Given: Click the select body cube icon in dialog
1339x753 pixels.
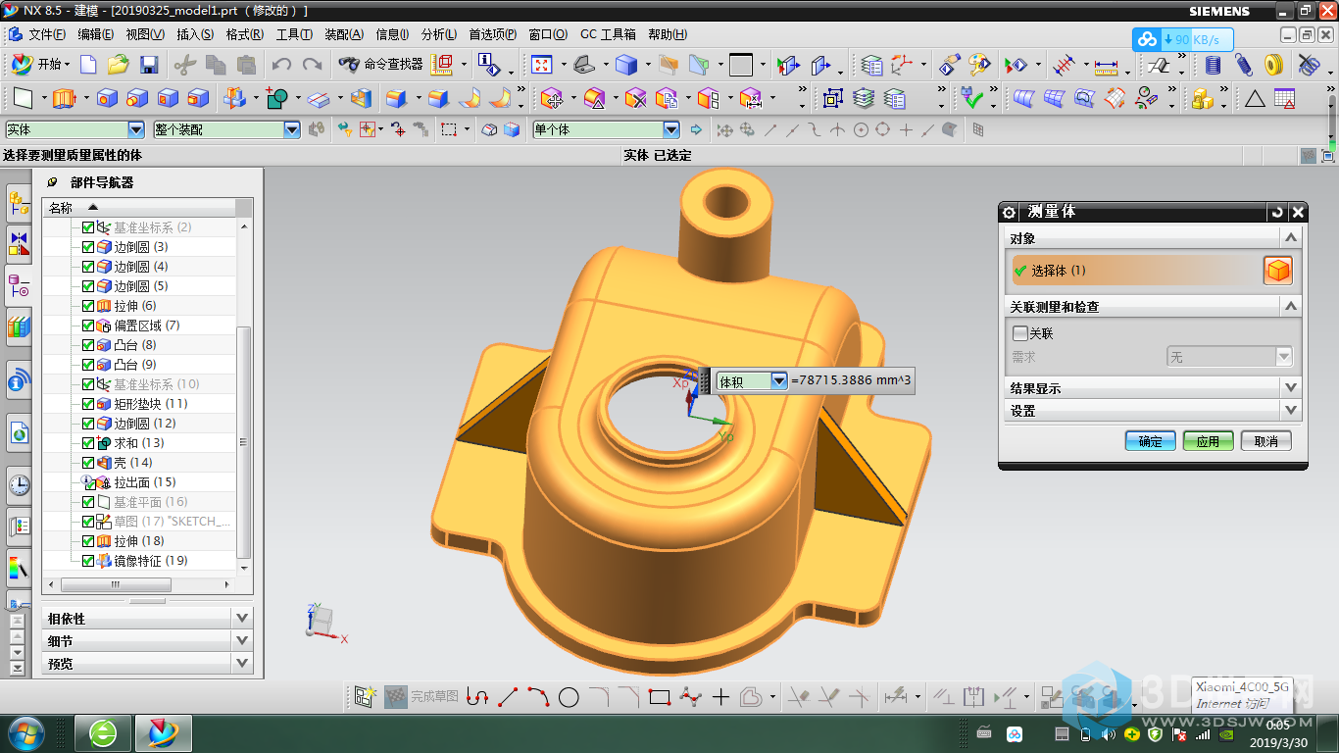Looking at the screenshot, I should pos(1277,271).
